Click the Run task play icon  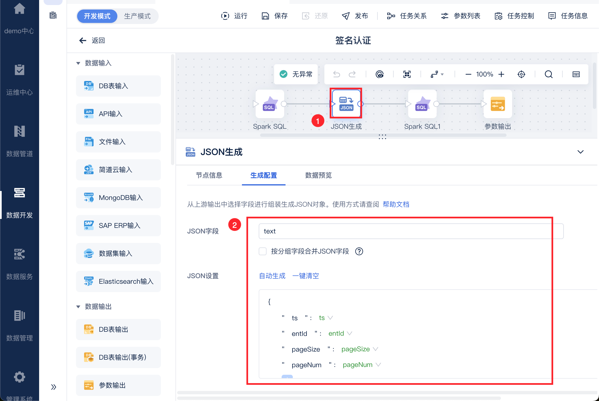coord(225,16)
